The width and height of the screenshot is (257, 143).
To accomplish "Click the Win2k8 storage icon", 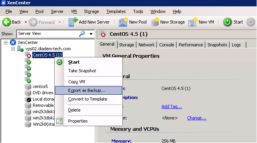I will (28, 125).
